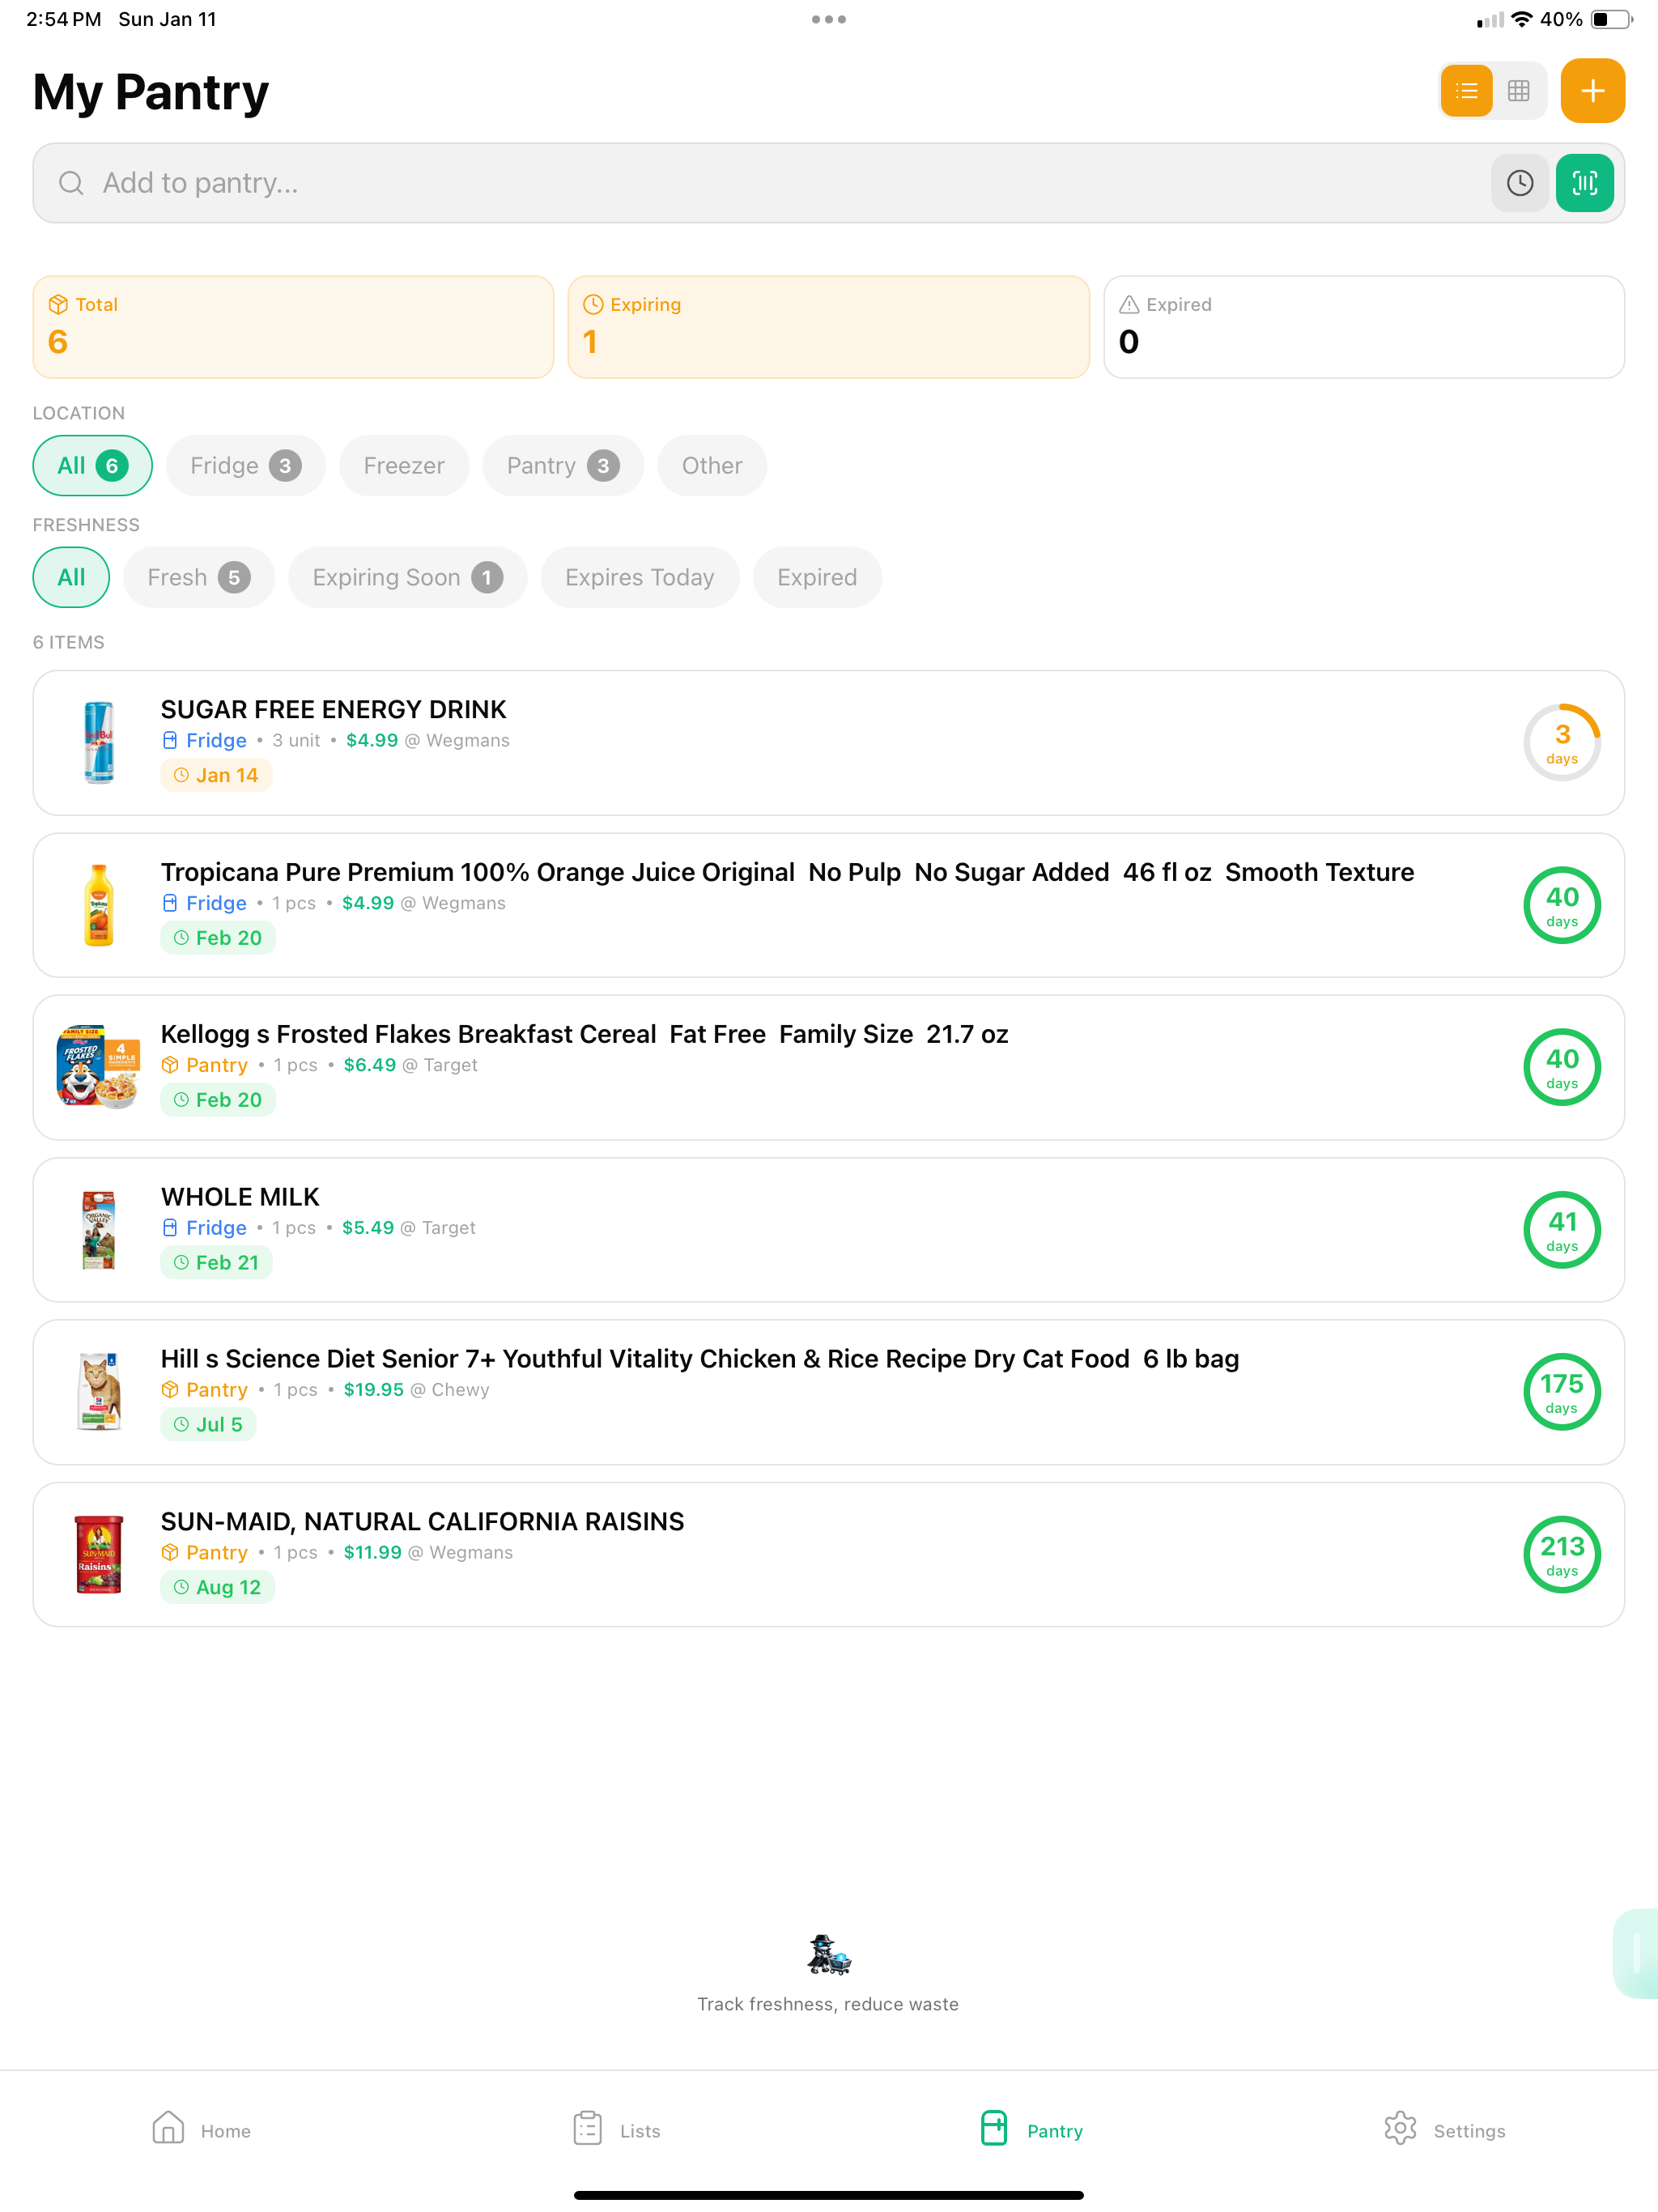Screen dimensions: 1658x2212
Task: Open the Expiring summary card
Action: [828, 327]
